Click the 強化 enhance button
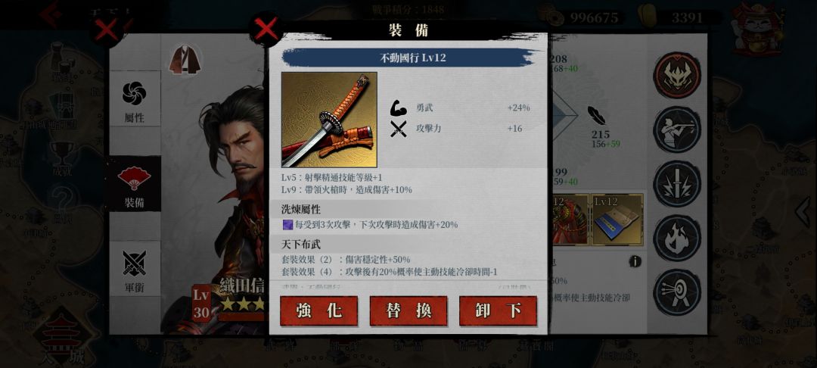The width and height of the screenshot is (817, 368). [319, 310]
